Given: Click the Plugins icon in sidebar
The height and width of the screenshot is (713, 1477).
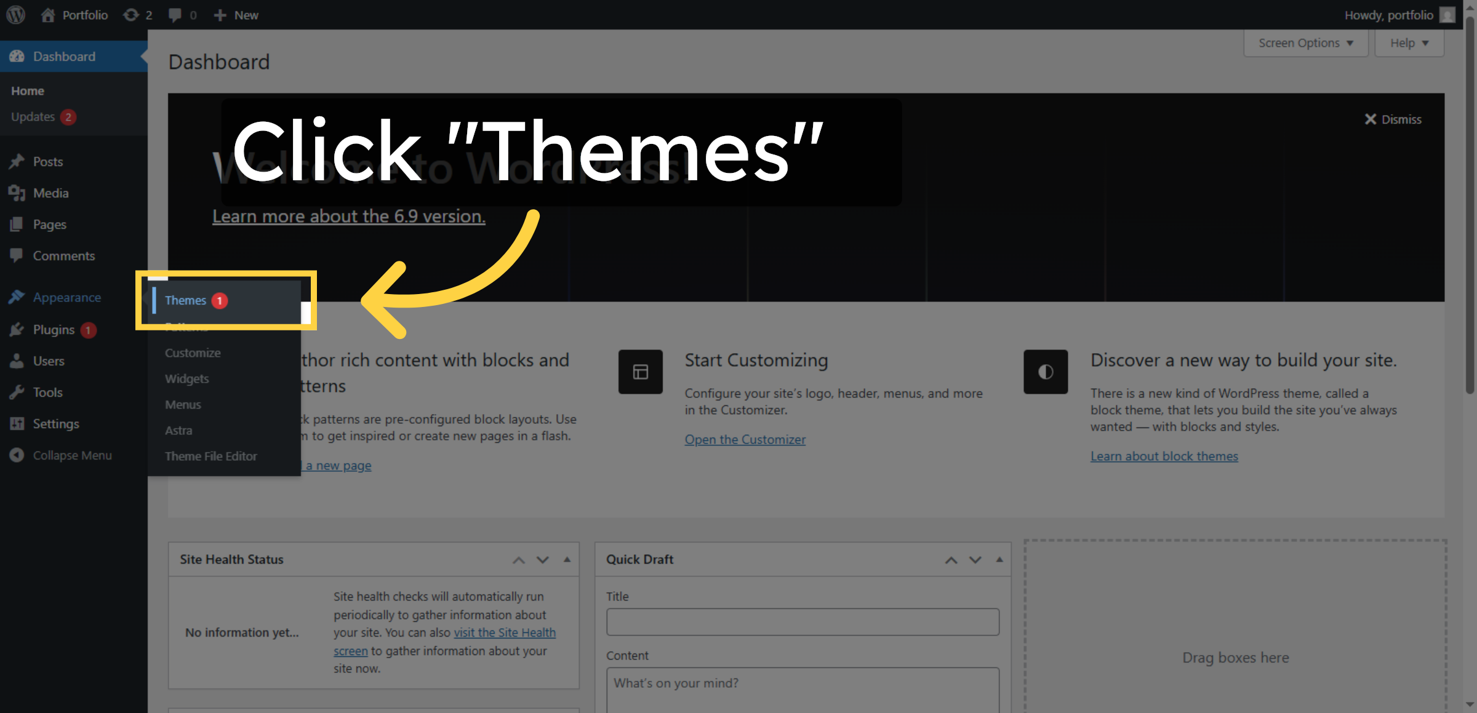Looking at the screenshot, I should pos(17,329).
